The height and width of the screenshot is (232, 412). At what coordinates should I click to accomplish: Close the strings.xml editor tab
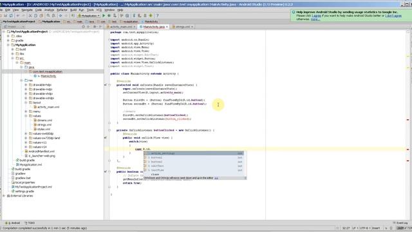[x=192, y=27]
